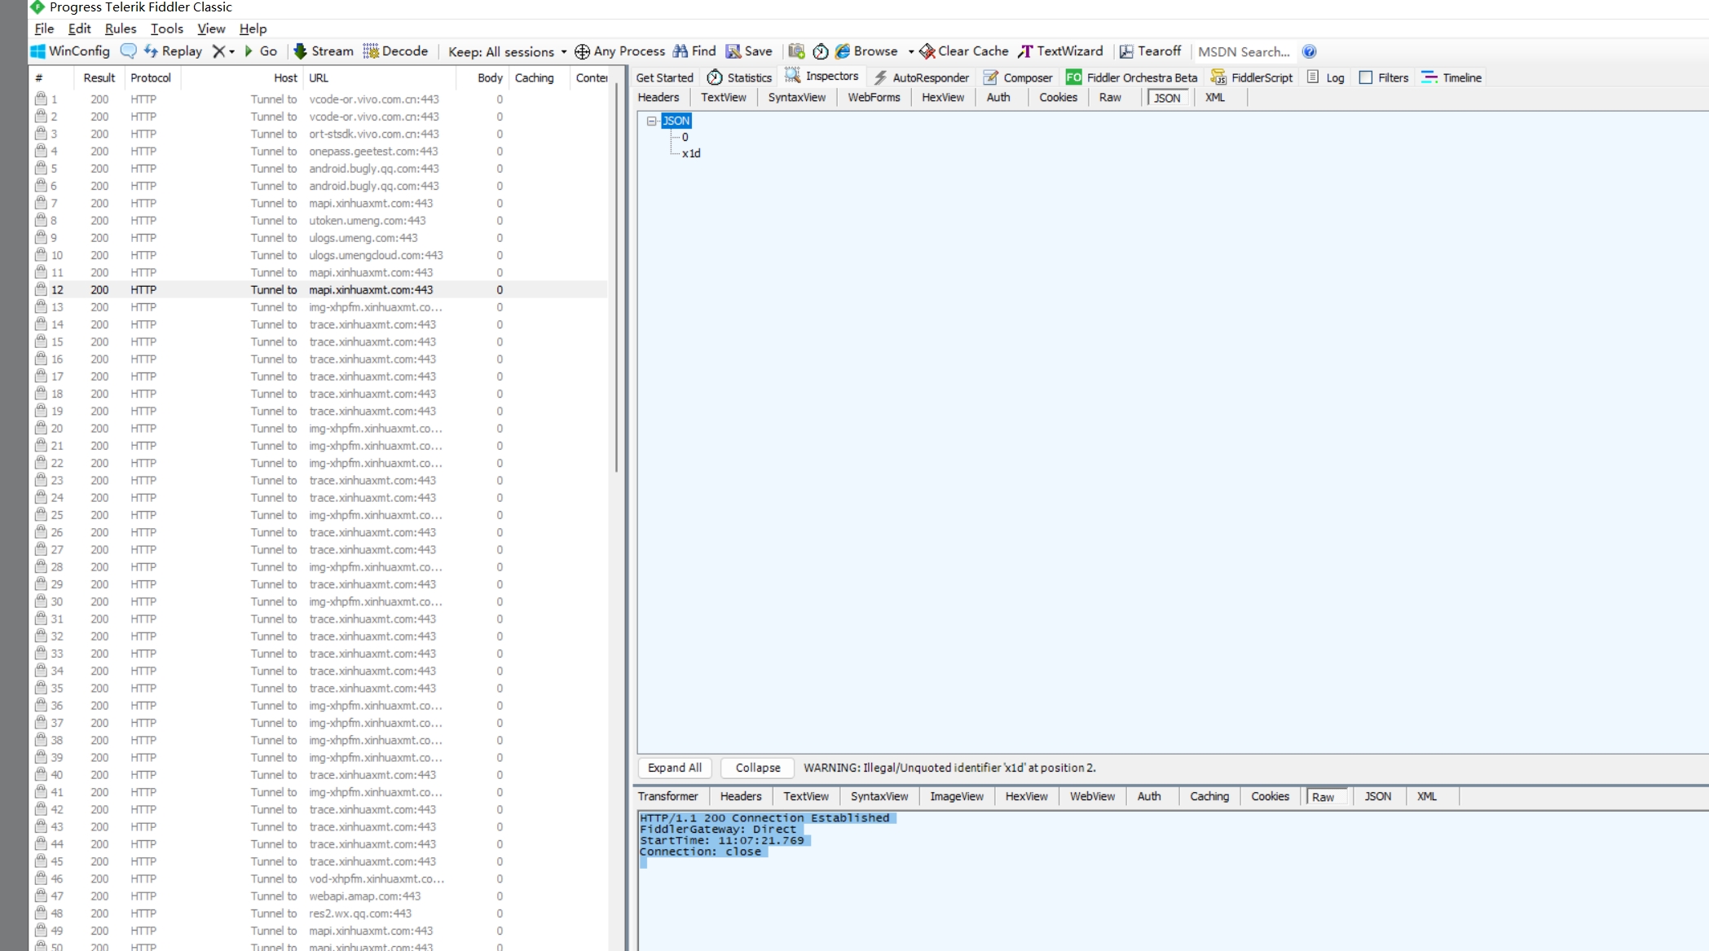1709x951 pixels.
Task: Click the Decode toolbar button label
Action: pyautogui.click(x=405, y=51)
